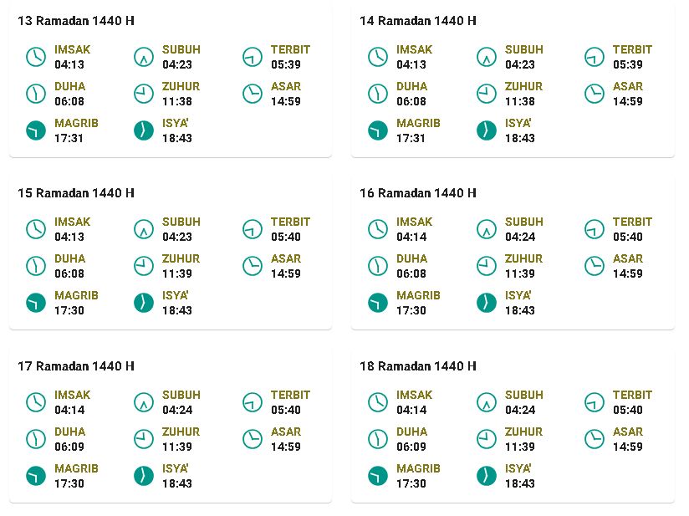The image size is (689, 516).
Task: Click the MAGRIB 17:31 label for 14 Ramadan
Action: [418, 130]
